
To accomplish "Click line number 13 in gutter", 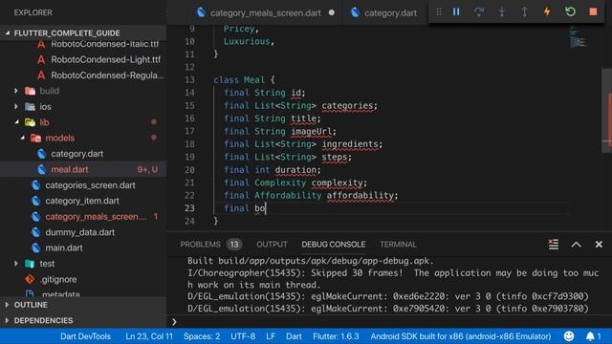I will 189,80.
